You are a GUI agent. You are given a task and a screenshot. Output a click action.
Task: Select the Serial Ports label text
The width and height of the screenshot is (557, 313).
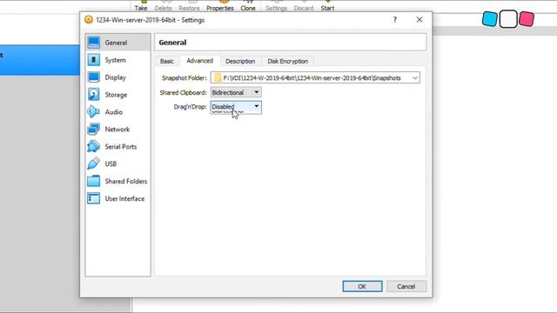pos(121,147)
